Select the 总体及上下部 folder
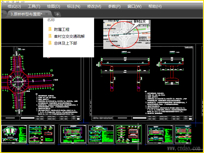The width and height of the screenshot is (204, 153). 66,43
